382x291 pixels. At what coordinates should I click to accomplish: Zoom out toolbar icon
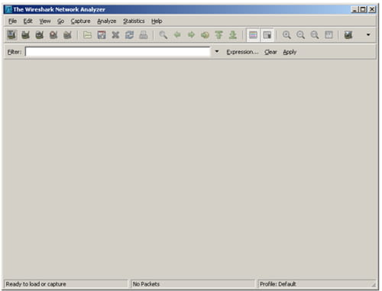coord(301,35)
